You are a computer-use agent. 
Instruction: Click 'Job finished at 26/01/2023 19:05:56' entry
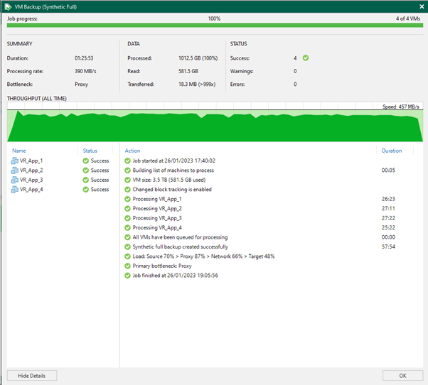pos(175,276)
